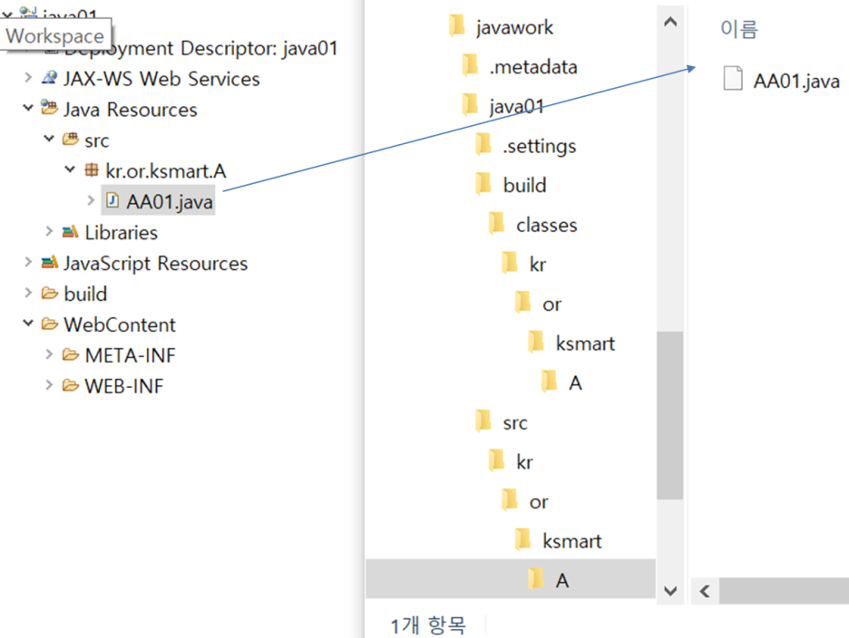Click the Java Resources icon
The image size is (849, 638).
tap(49, 108)
